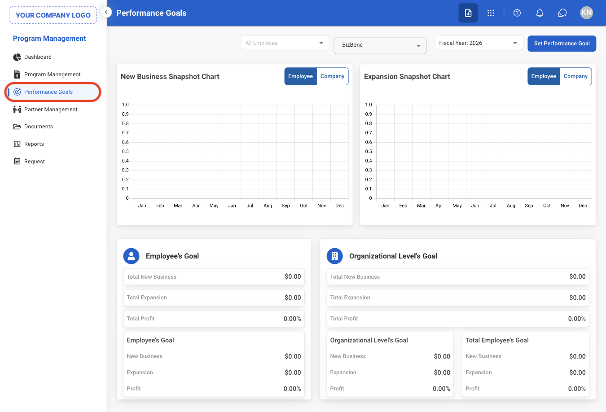
Task: Click the Program Management sidebar heading
Action: click(49, 39)
